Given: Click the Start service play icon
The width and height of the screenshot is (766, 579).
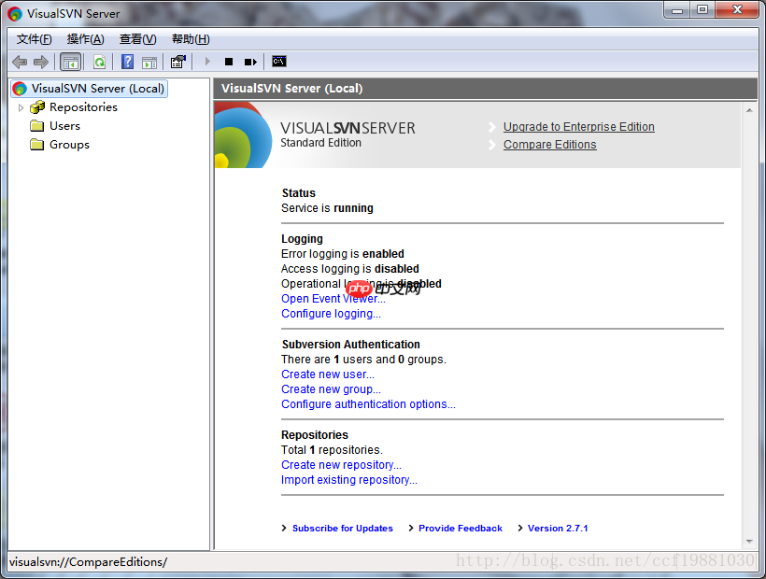Looking at the screenshot, I should pyautogui.click(x=207, y=62).
